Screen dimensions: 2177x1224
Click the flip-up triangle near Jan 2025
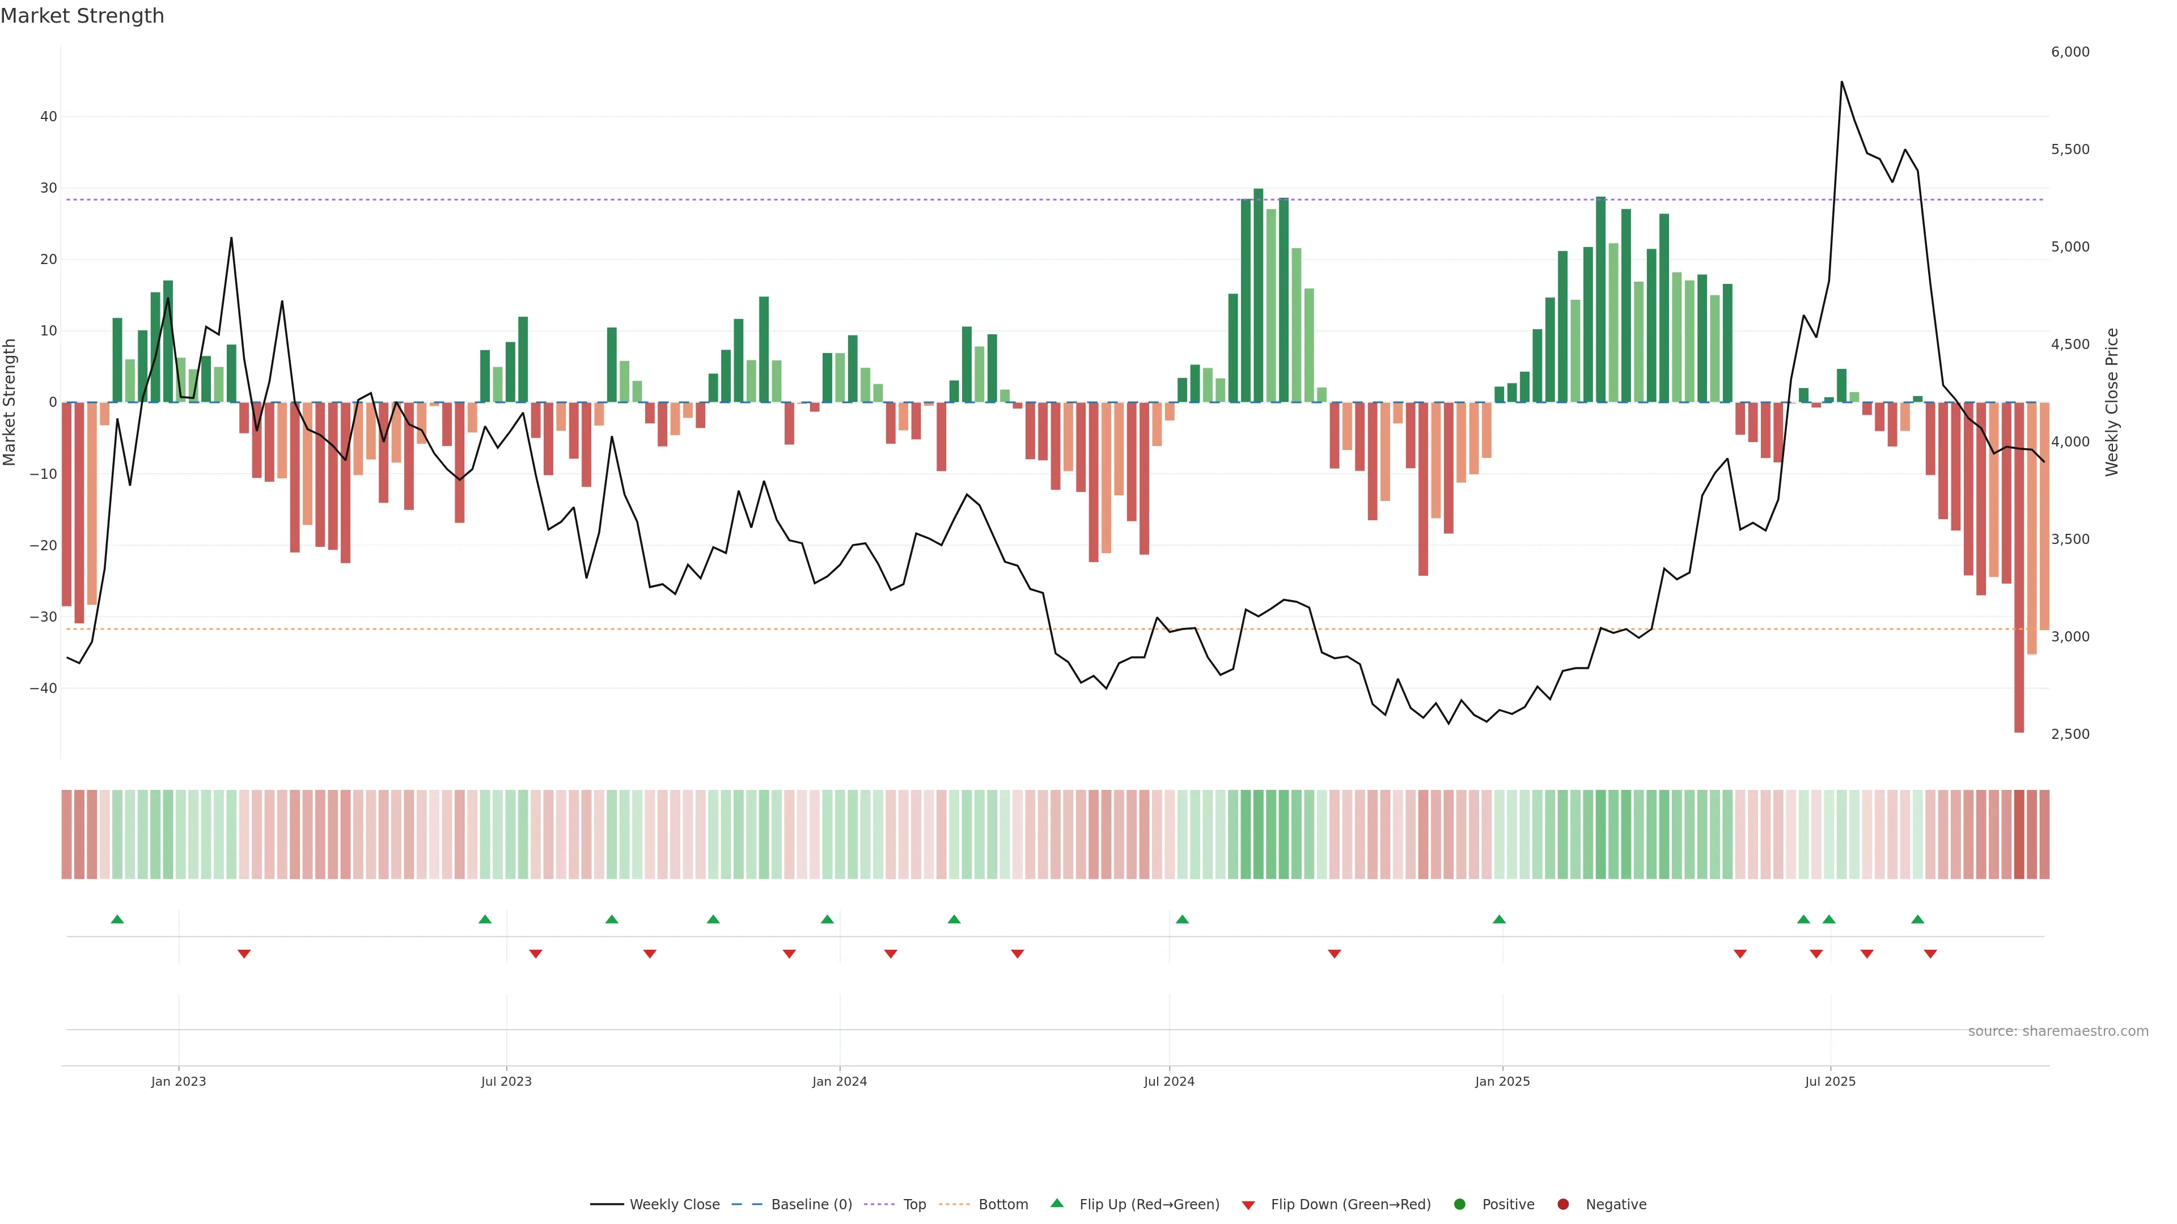click(x=1499, y=919)
